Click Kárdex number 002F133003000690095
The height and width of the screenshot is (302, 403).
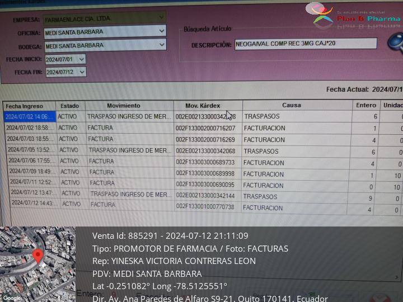point(205,185)
